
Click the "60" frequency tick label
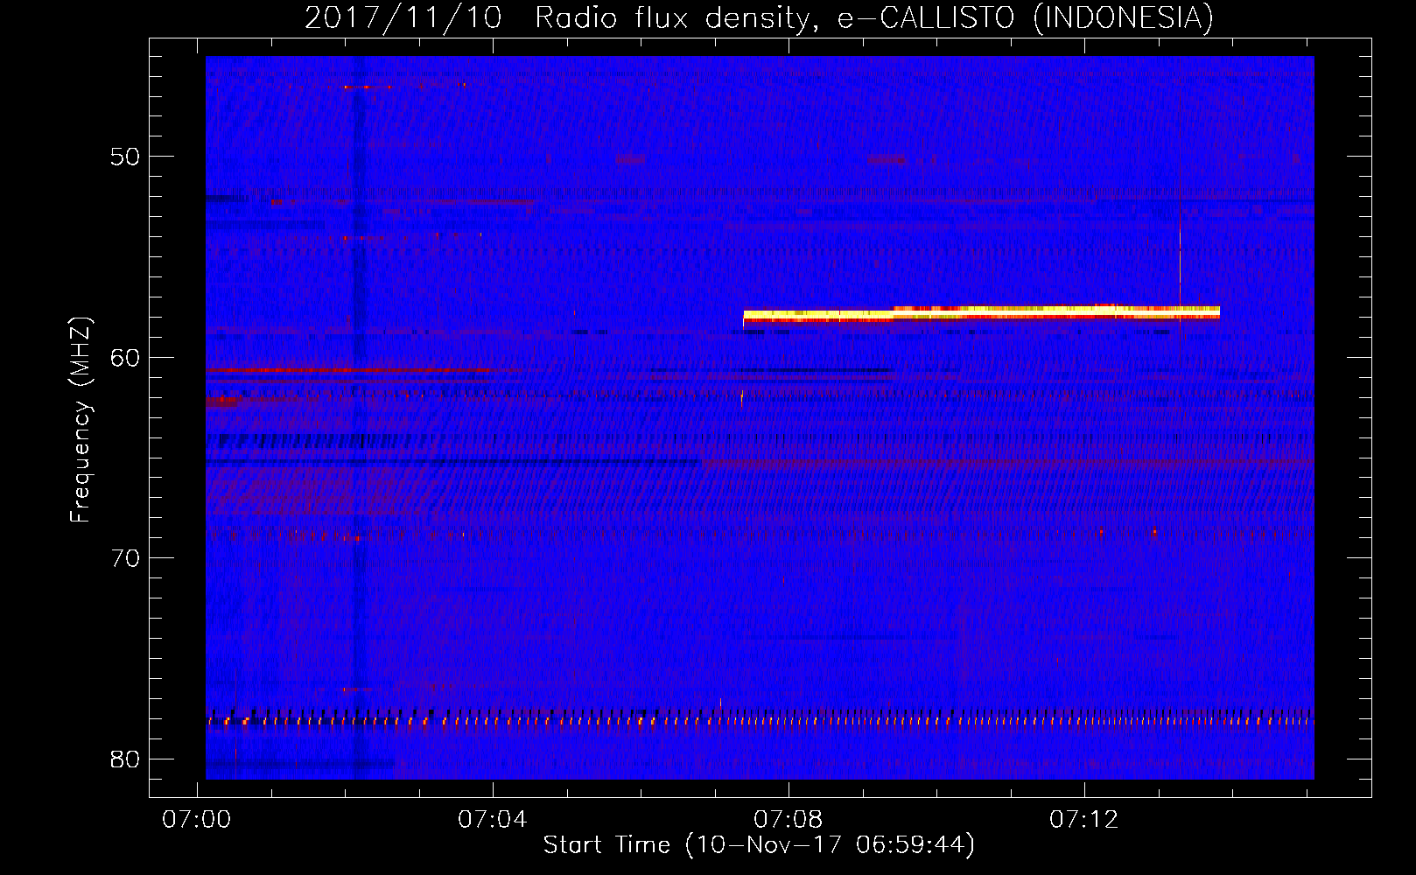[125, 358]
